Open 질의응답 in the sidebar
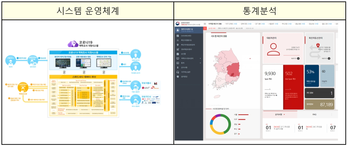The image size is (348, 146). (x=184, y=76)
